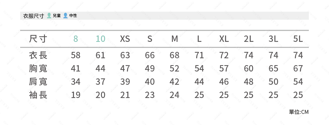Click chest width value 67 for 5L
This screenshot has width=329, height=125.
[298, 69]
